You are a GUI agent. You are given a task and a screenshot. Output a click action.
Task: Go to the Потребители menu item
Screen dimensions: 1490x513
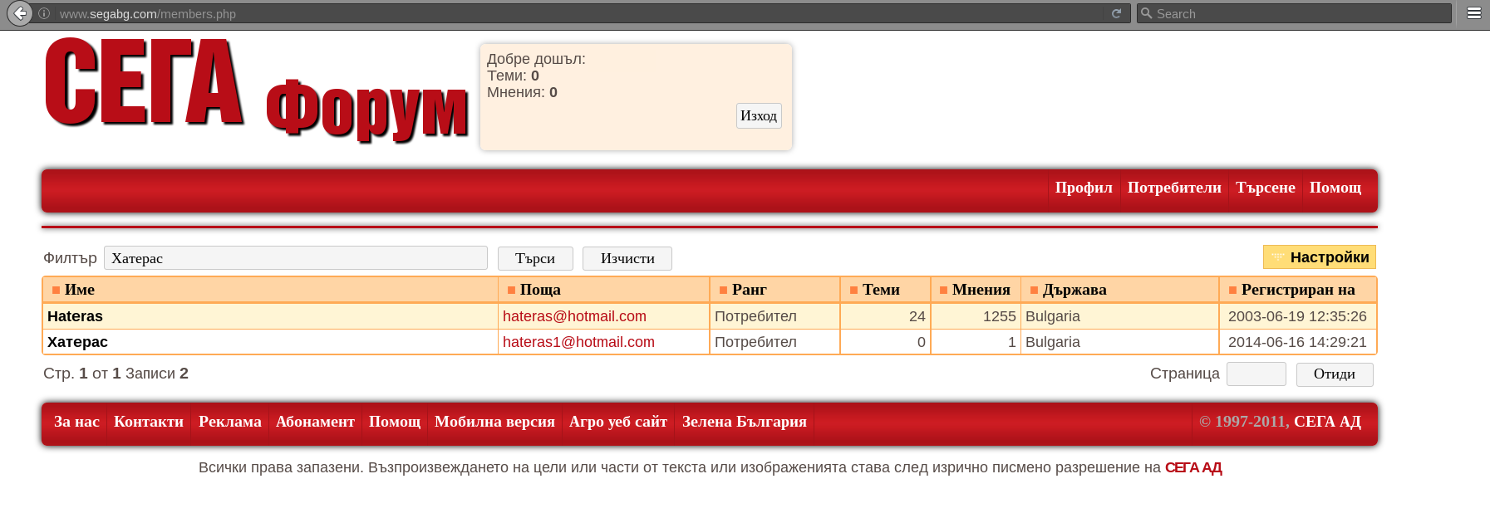coord(1173,188)
